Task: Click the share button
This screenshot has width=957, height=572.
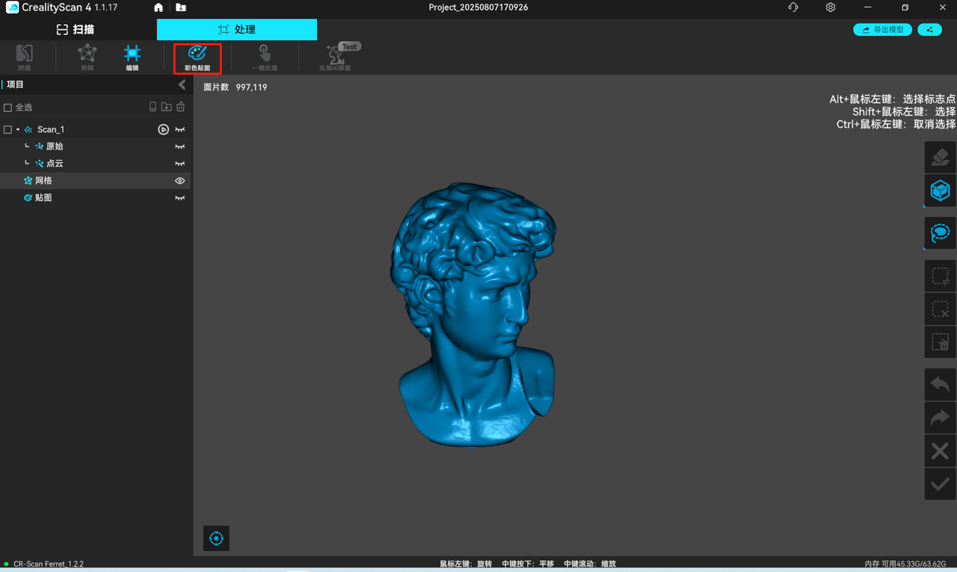Action: (929, 30)
